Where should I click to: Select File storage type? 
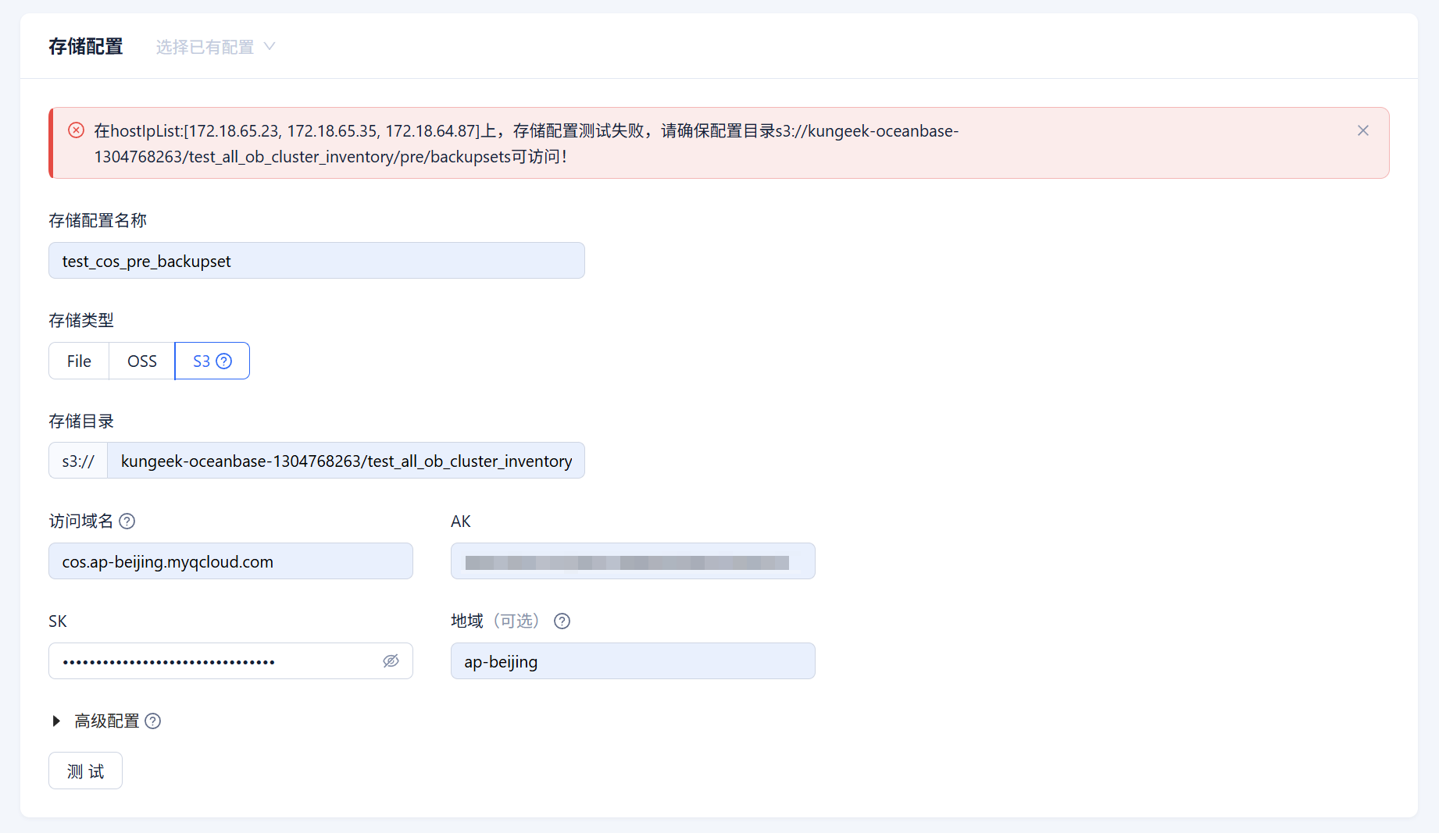(79, 361)
